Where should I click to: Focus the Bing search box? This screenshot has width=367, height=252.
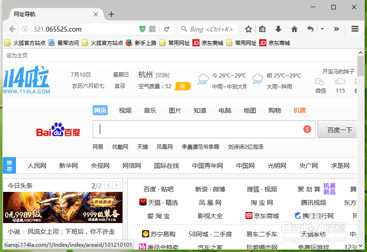tap(208, 29)
